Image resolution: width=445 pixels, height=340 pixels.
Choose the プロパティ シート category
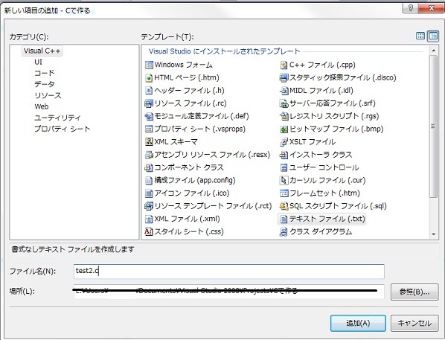[63, 129]
